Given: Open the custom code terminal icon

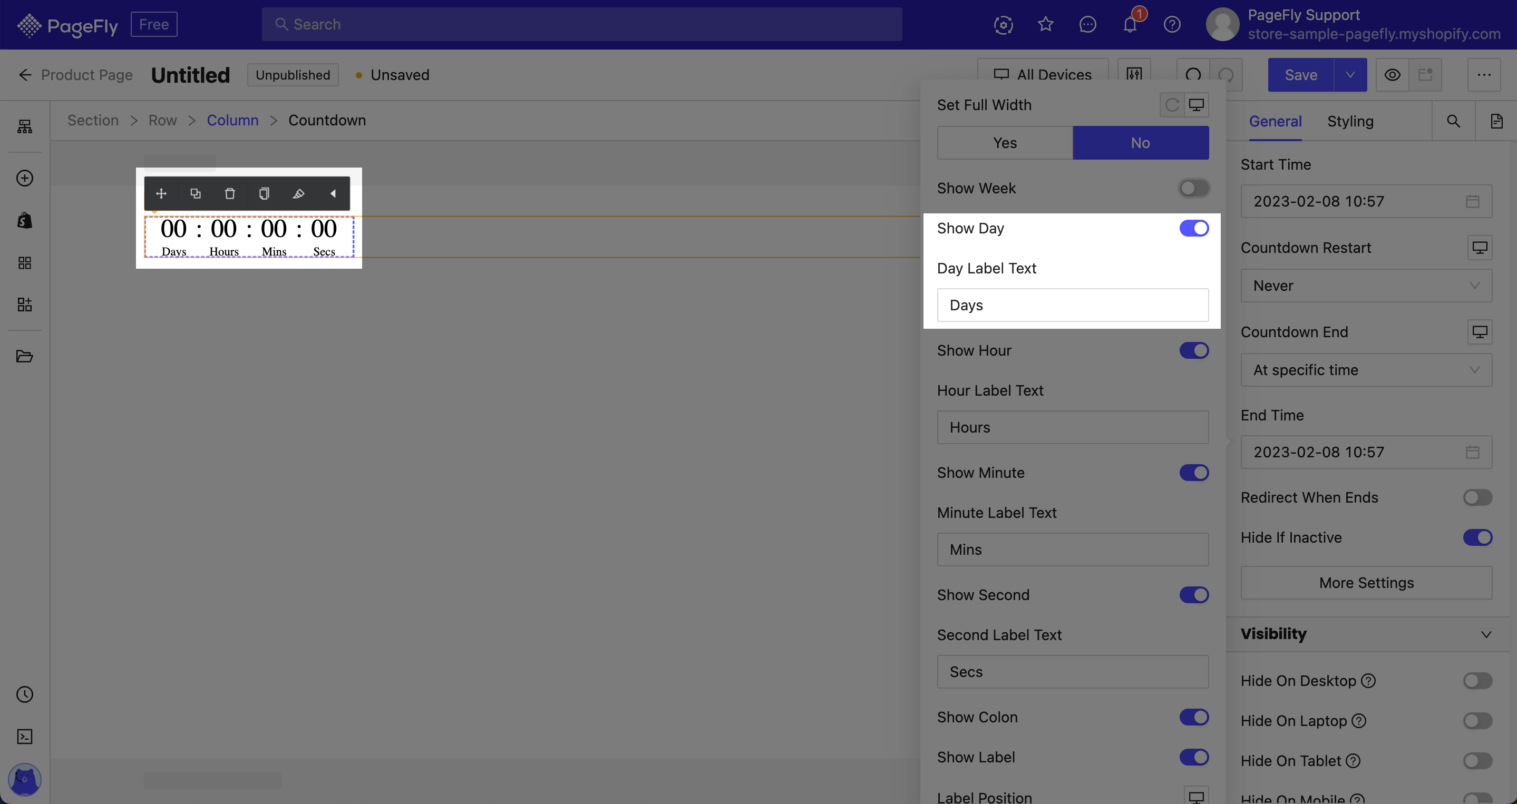Looking at the screenshot, I should pyautogui.click(x=25, y=737).
